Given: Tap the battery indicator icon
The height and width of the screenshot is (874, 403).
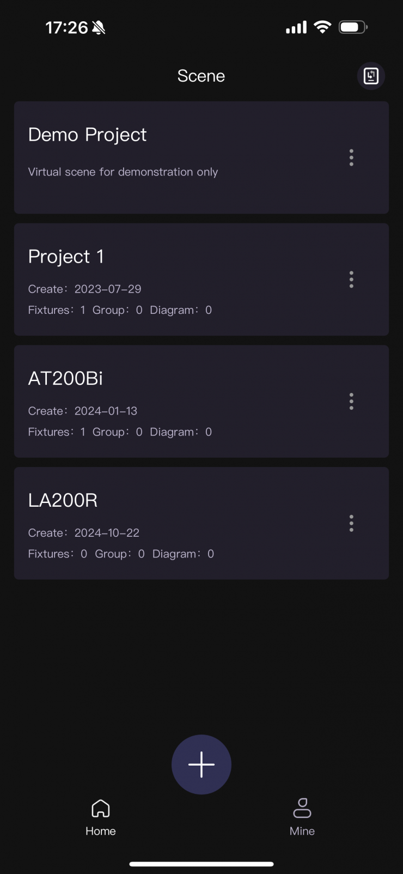Looking at the screenshot, I should (353, 27).
